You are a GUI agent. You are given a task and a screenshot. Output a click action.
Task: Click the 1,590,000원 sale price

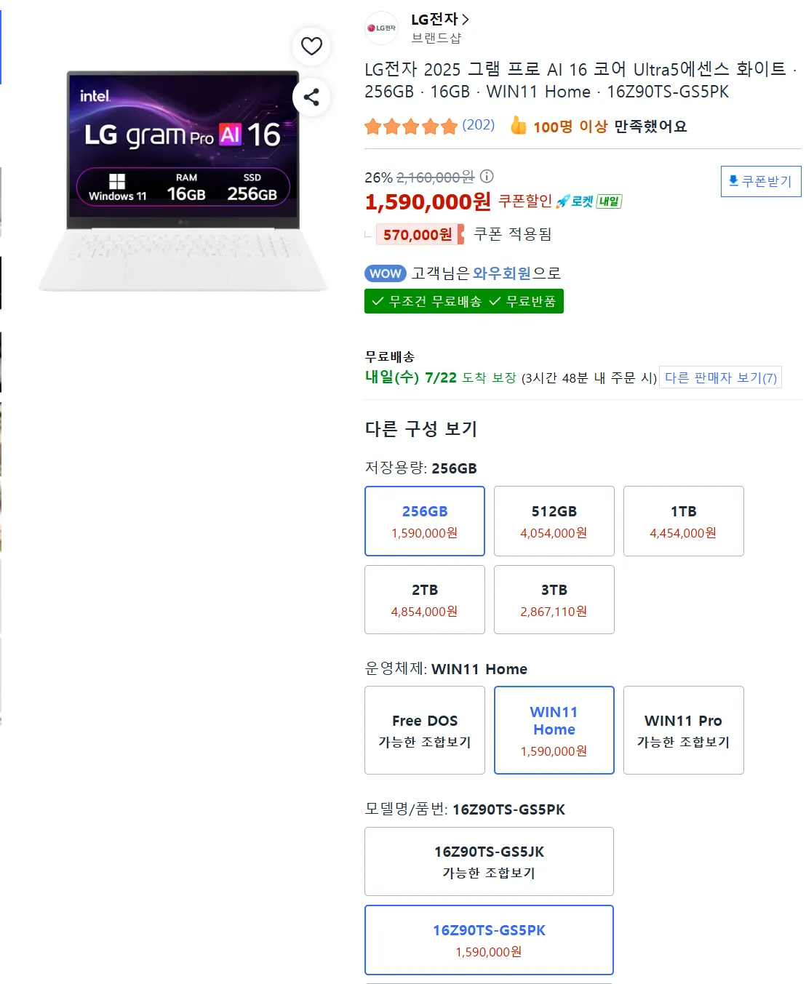[428, 201]
